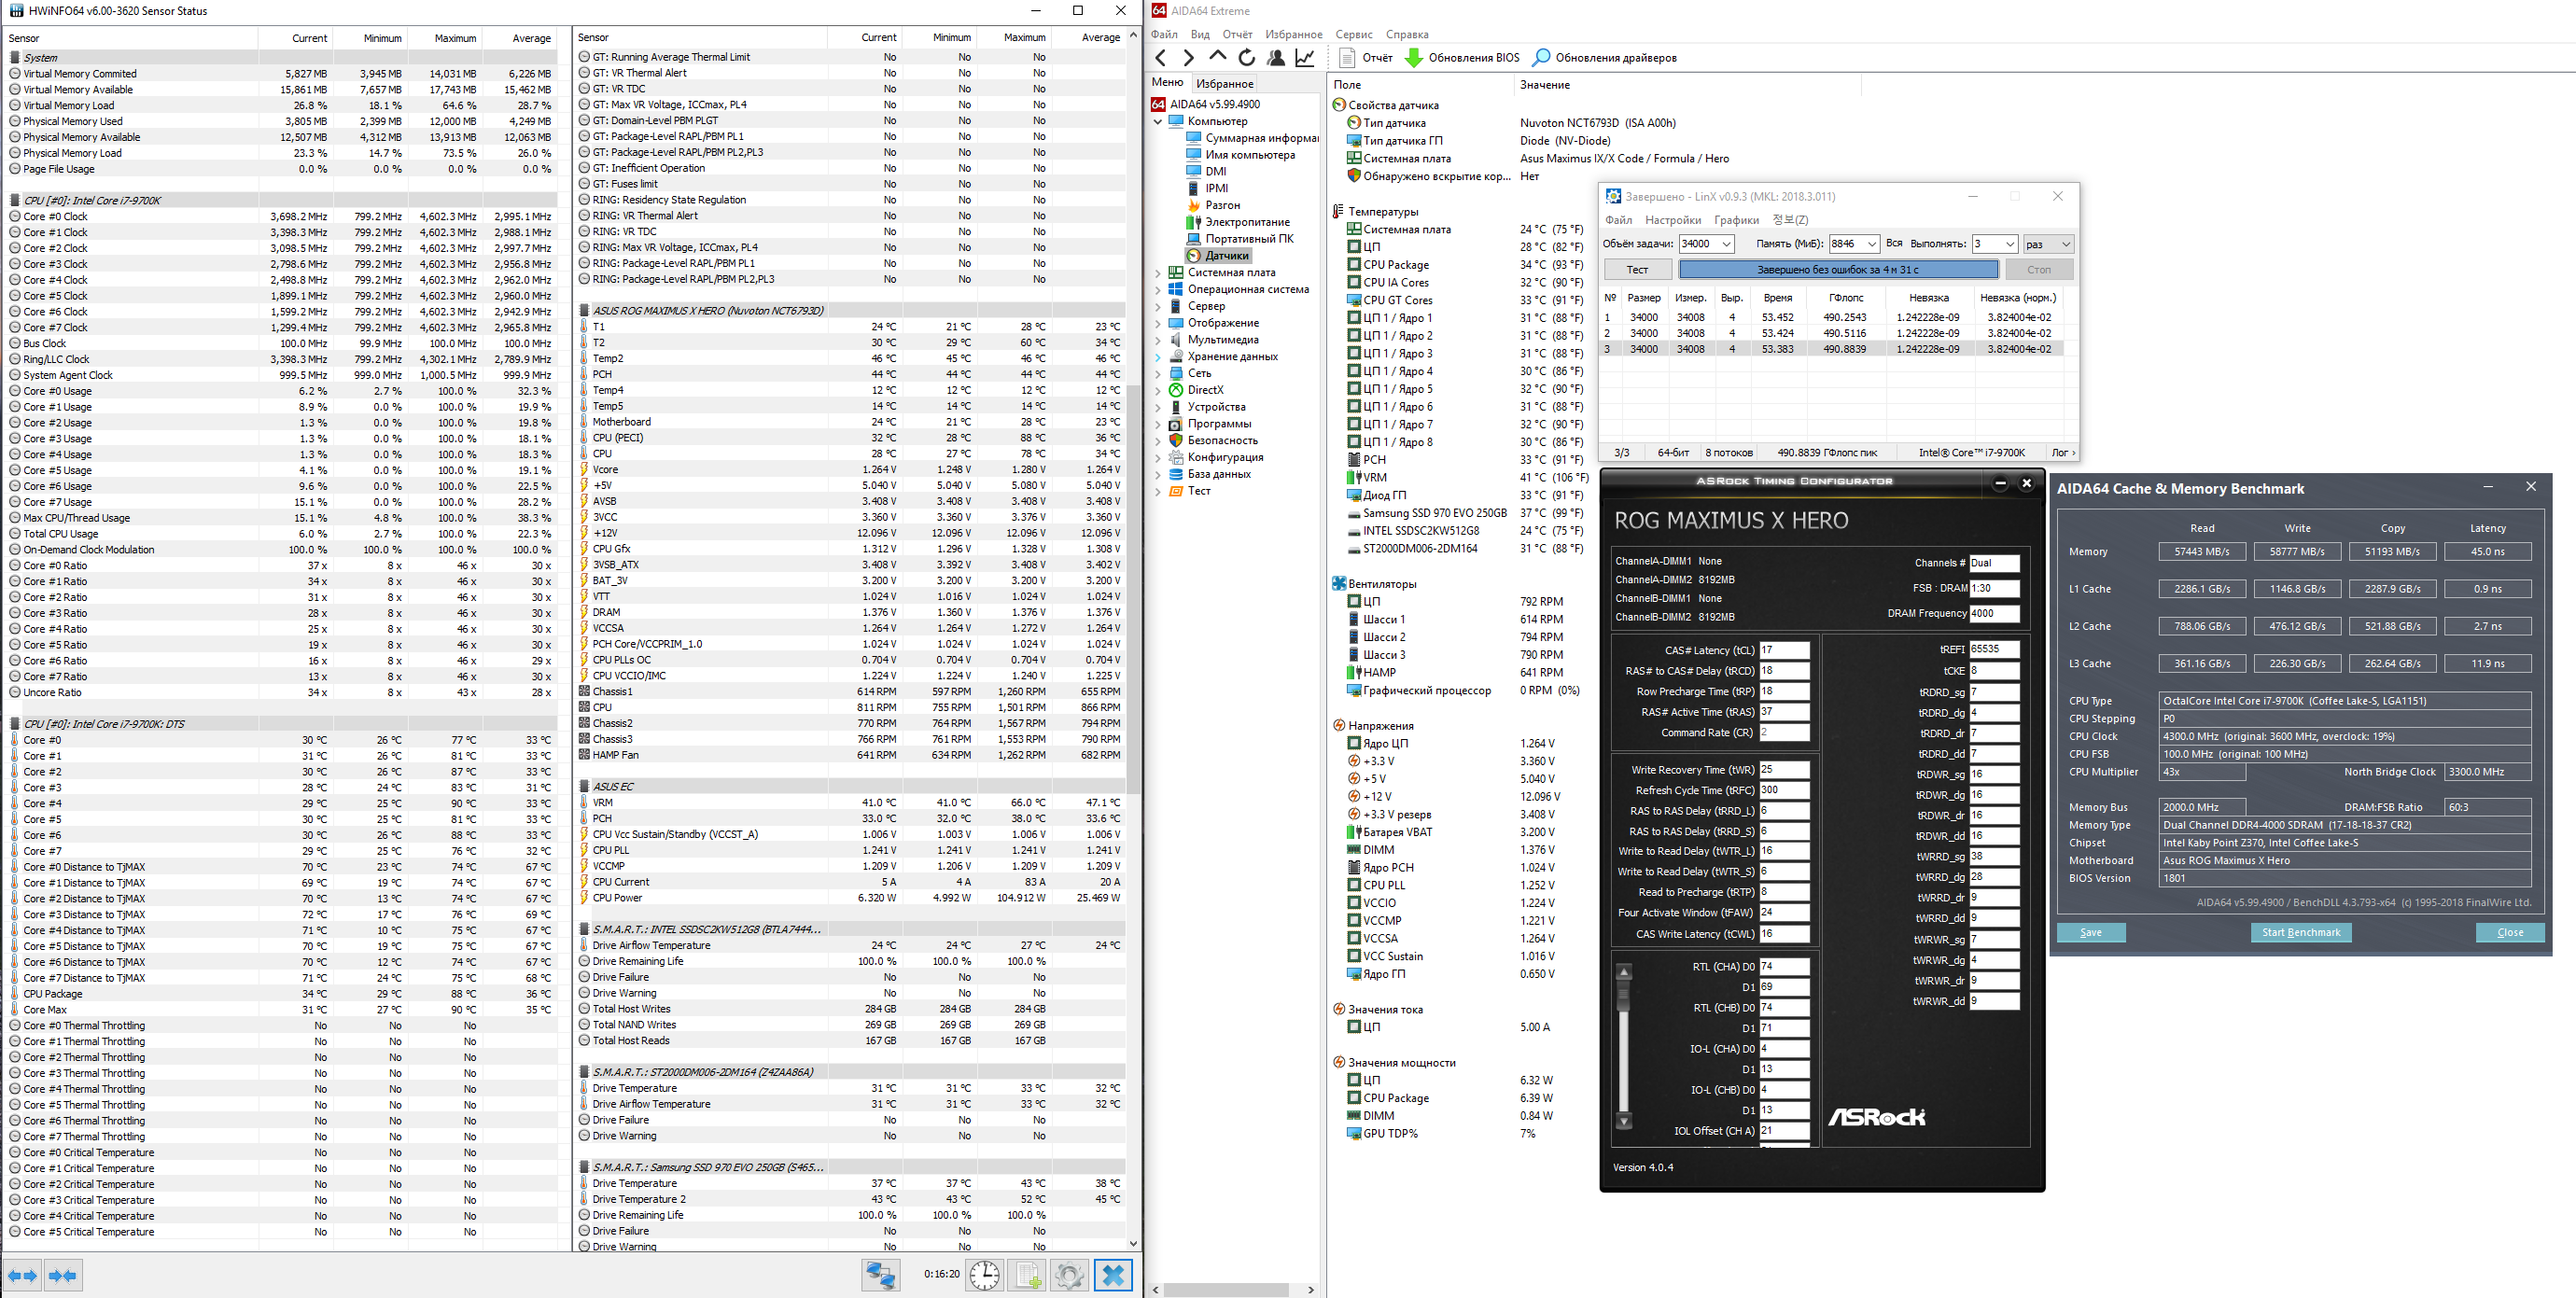Open Файл menu in AIDA64

1164,34
